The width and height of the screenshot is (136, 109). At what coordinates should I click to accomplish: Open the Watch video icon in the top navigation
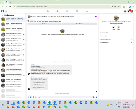point(57,11)
